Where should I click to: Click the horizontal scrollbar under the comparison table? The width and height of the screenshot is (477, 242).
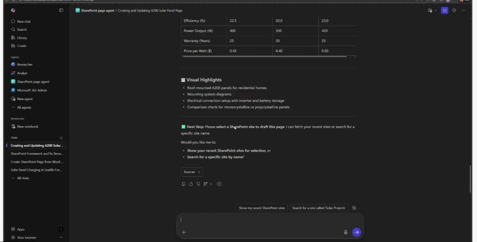click(x=265, y=57)
